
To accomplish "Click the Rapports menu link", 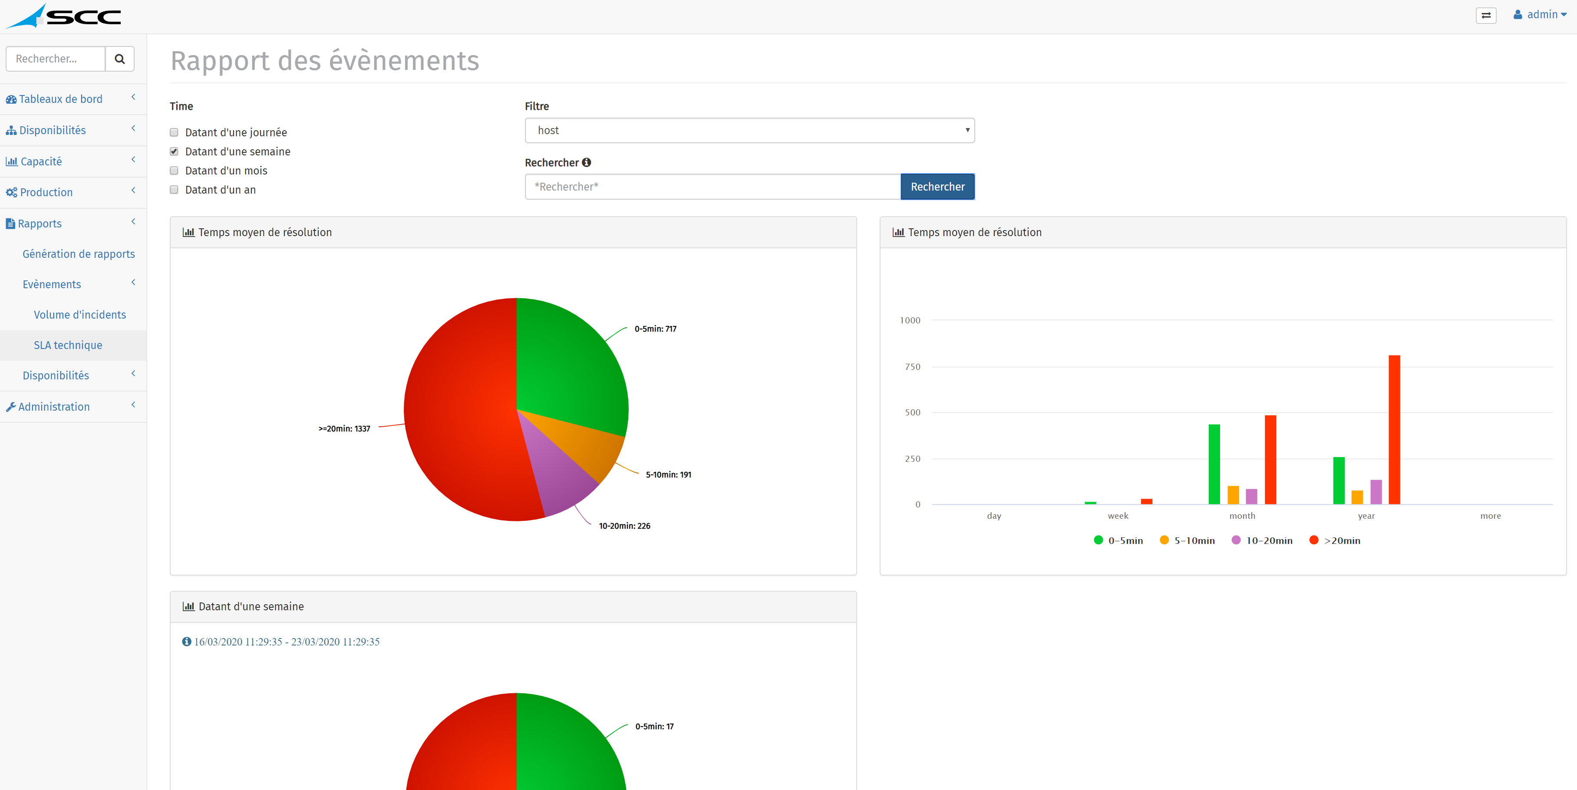I will (40, 224).
